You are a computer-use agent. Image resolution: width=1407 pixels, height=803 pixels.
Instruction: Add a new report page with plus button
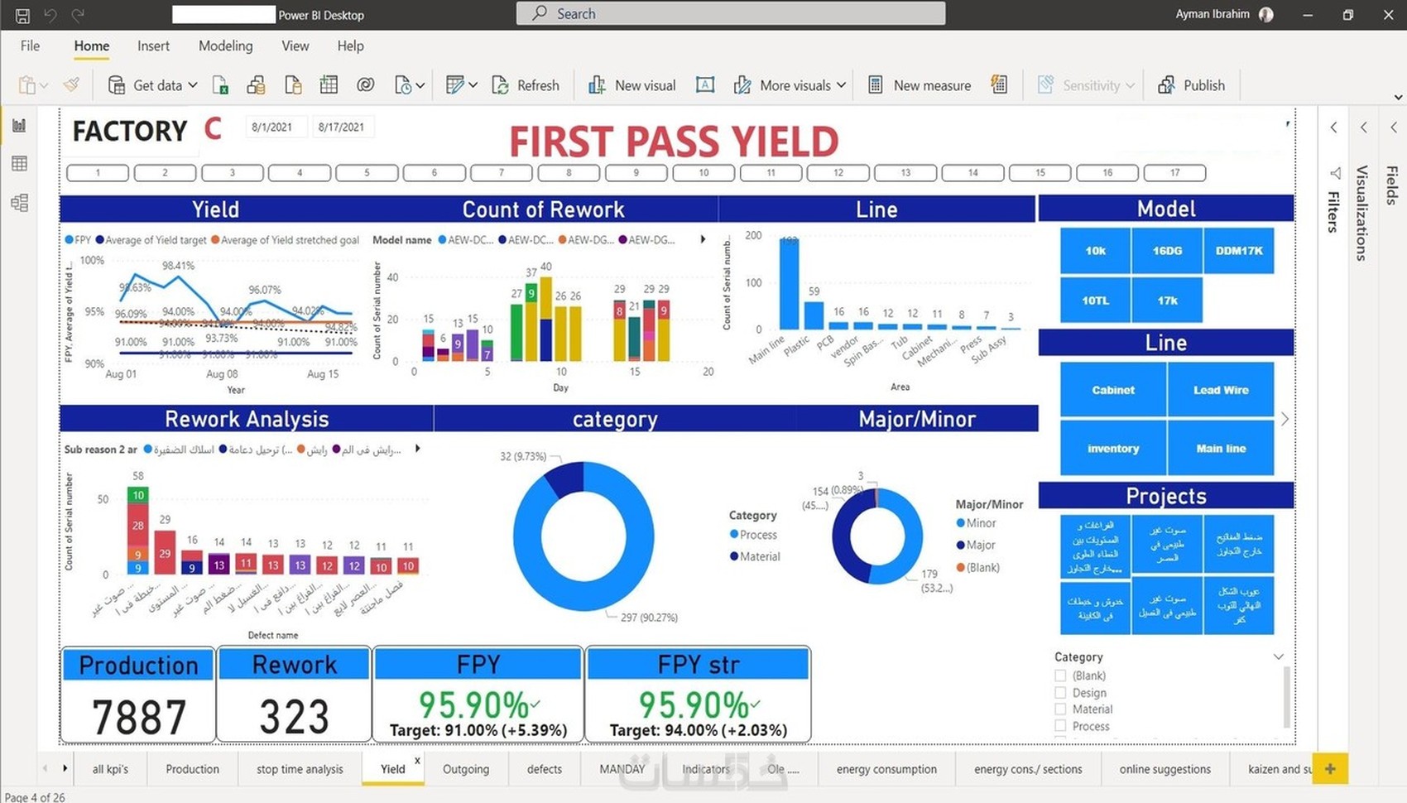(x=1330, y=769)
